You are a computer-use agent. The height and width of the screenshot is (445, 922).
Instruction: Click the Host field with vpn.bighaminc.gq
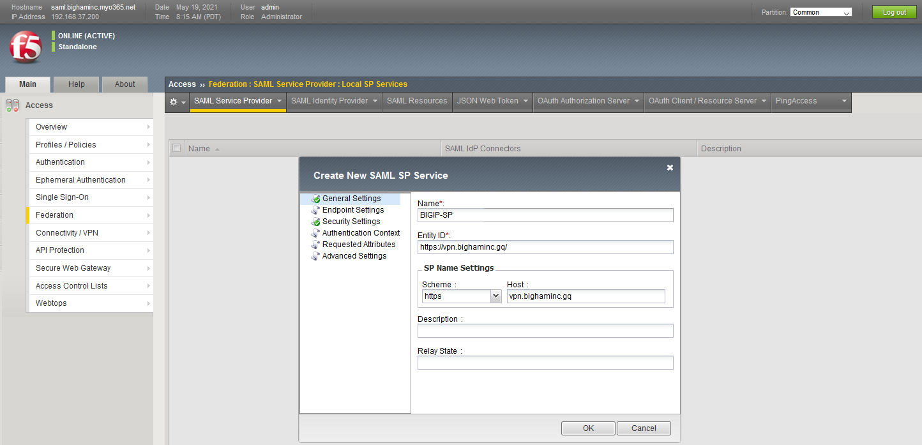[x=586, y=296]
